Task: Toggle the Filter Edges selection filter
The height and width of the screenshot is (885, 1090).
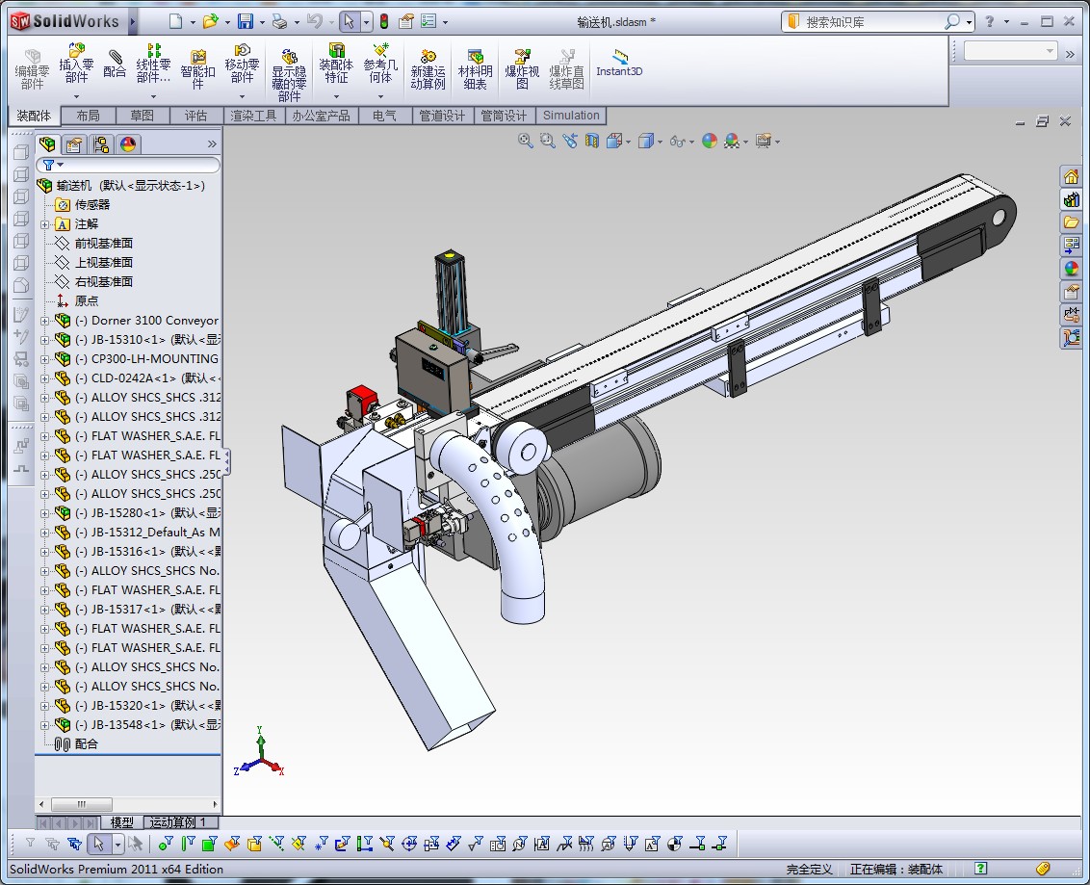Action: pyautogui.click(x=186, y=844)
